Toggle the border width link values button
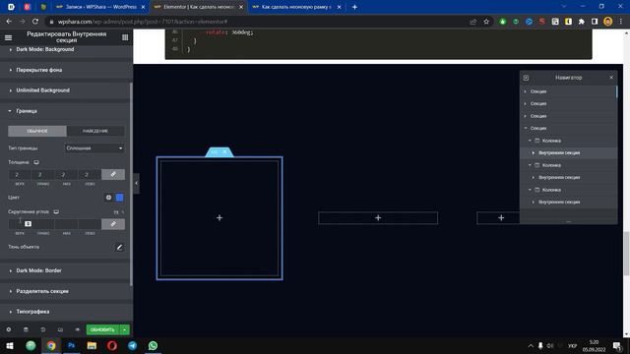Screen dimensions: 630x354 pos(113,175)
